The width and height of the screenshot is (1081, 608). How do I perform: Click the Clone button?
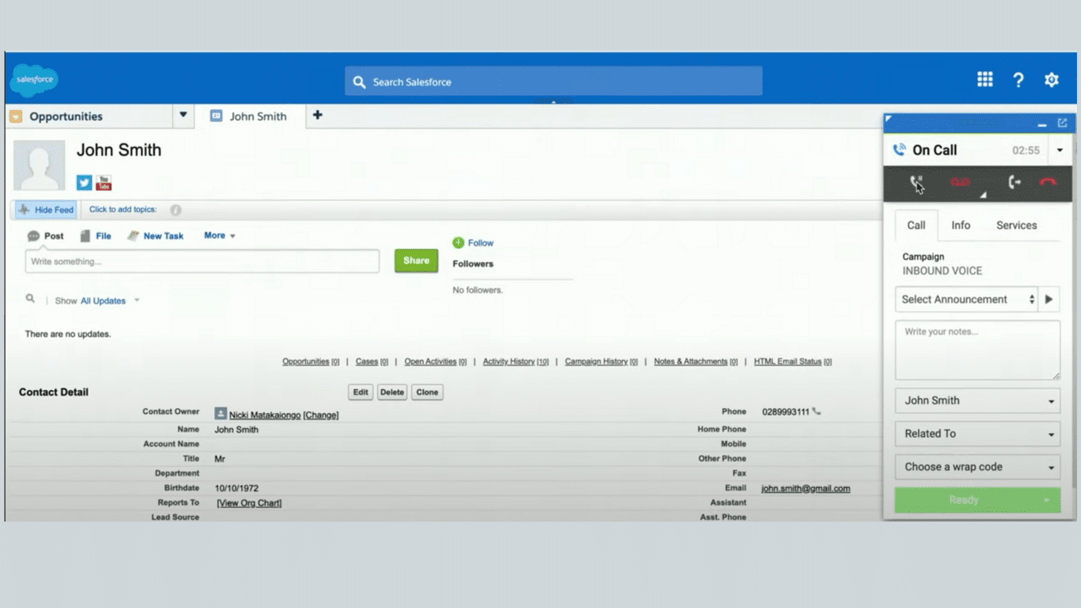427,392
